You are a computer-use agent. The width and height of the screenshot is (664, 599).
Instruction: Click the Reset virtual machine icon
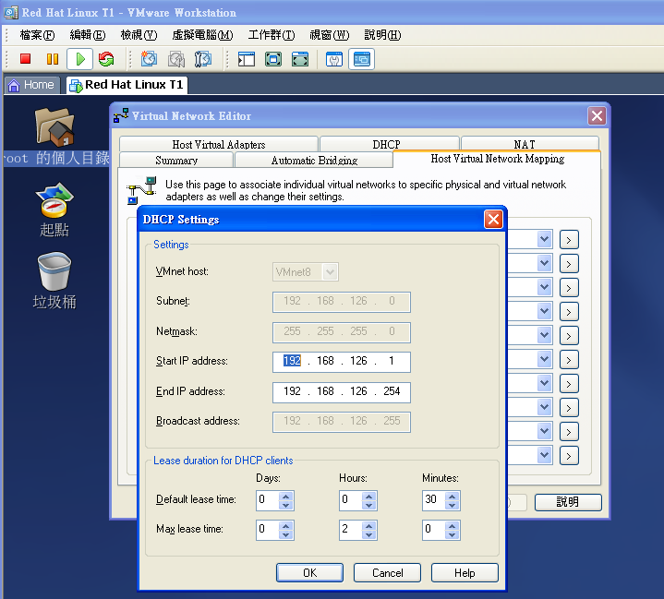click(x=106, y=59)
